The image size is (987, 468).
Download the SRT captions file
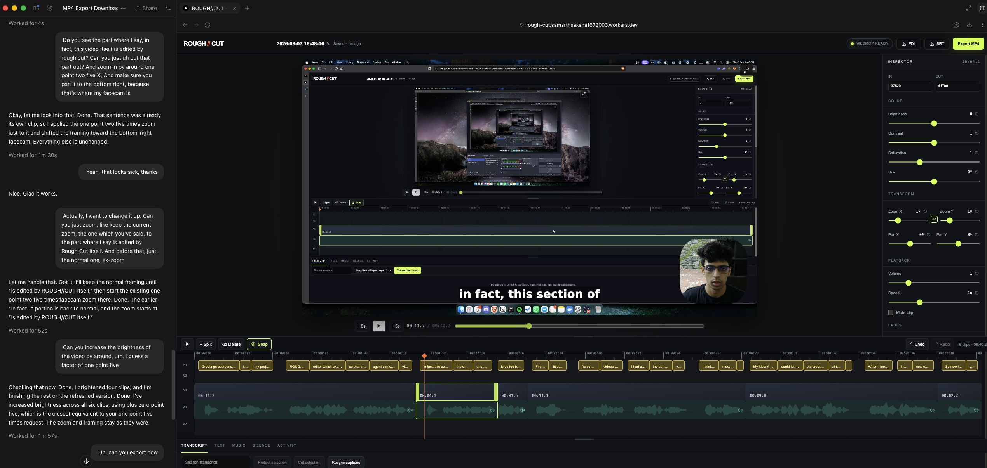(937, 44)
